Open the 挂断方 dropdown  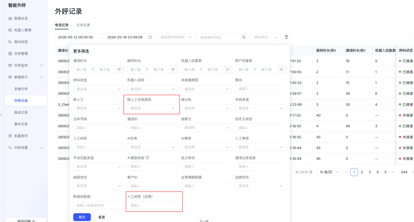click(x=207, y=128)
